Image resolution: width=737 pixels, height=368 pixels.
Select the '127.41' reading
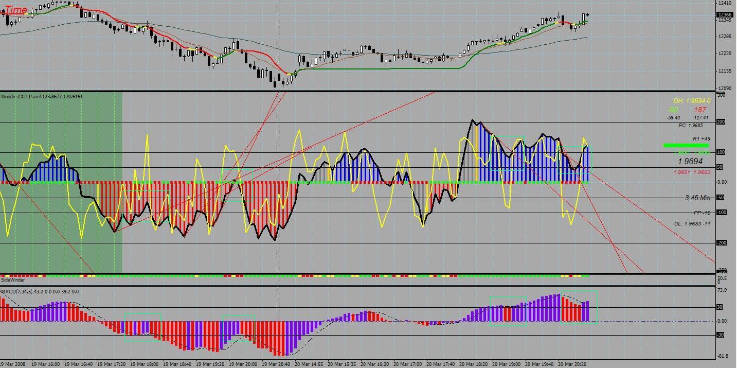(x=701, y=118)
